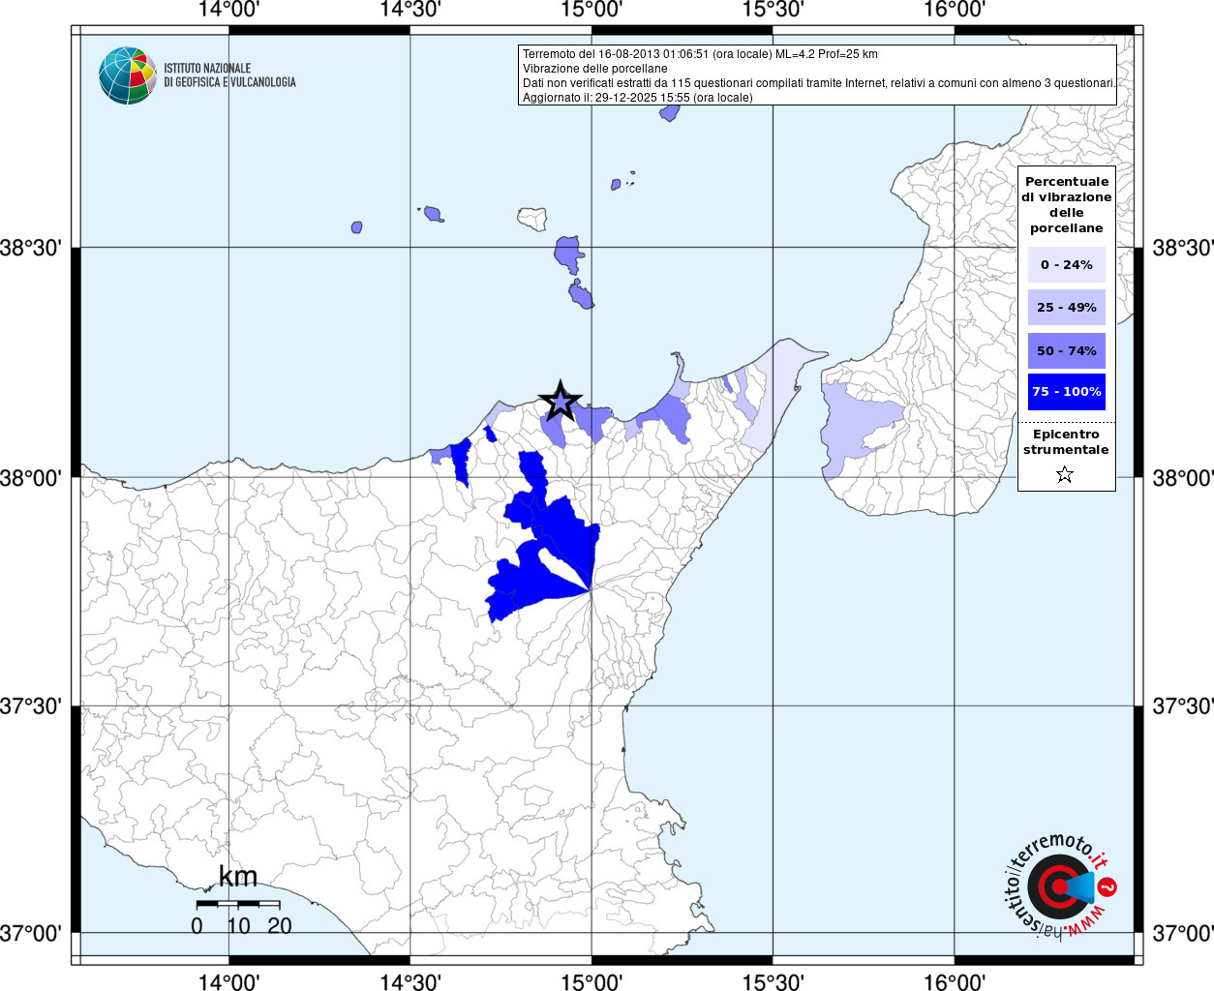This screenshot has width=1214, height=991.
Task: Click the Stromboli island near the title box
Action: [x=669, y=112]
